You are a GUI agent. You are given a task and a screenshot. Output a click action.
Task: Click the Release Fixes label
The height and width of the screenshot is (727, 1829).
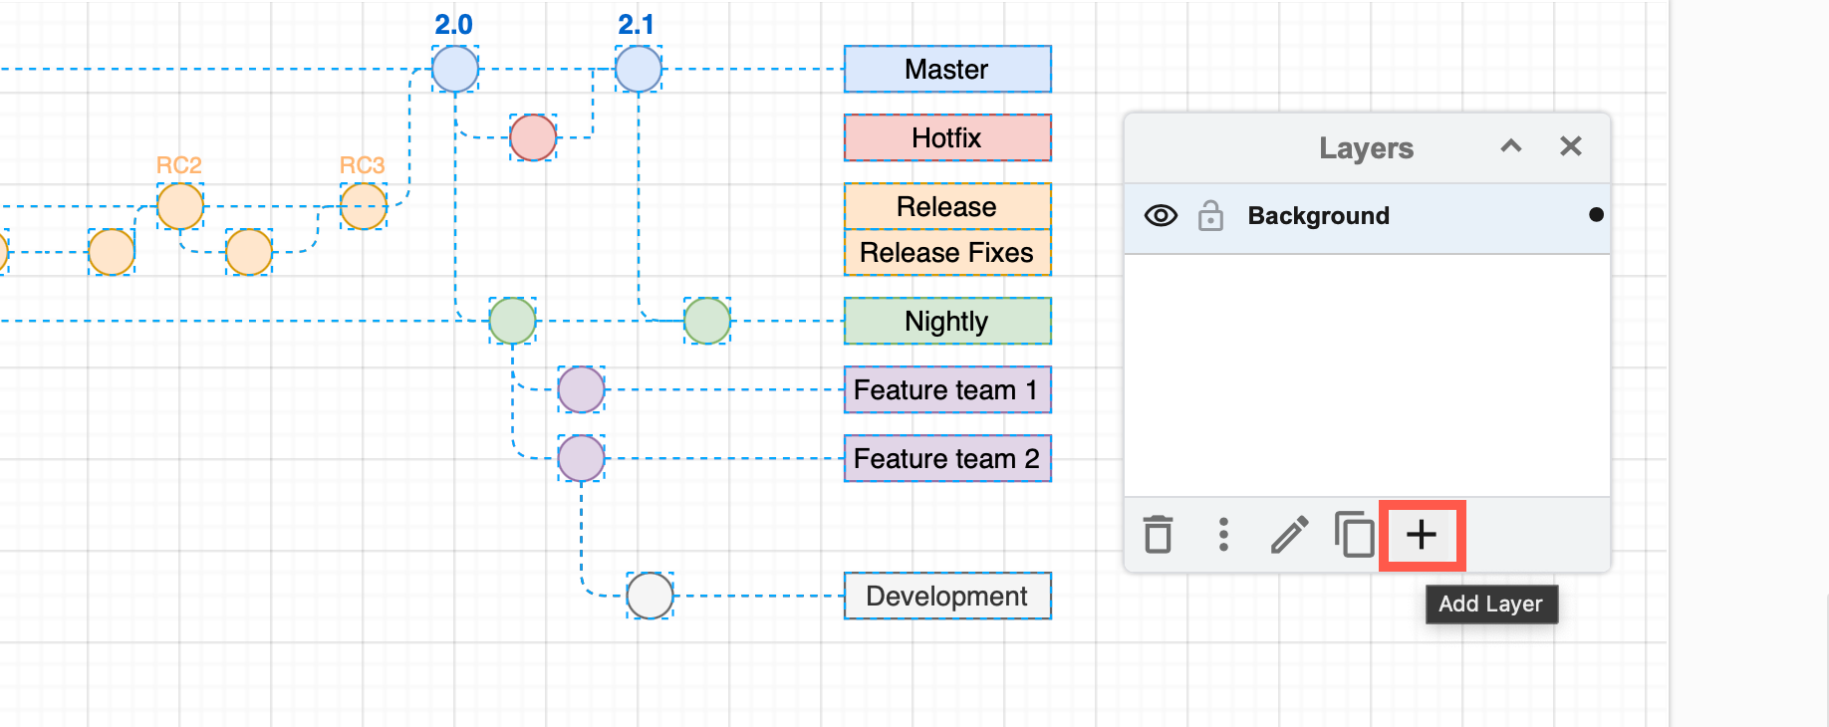[946, 253]
